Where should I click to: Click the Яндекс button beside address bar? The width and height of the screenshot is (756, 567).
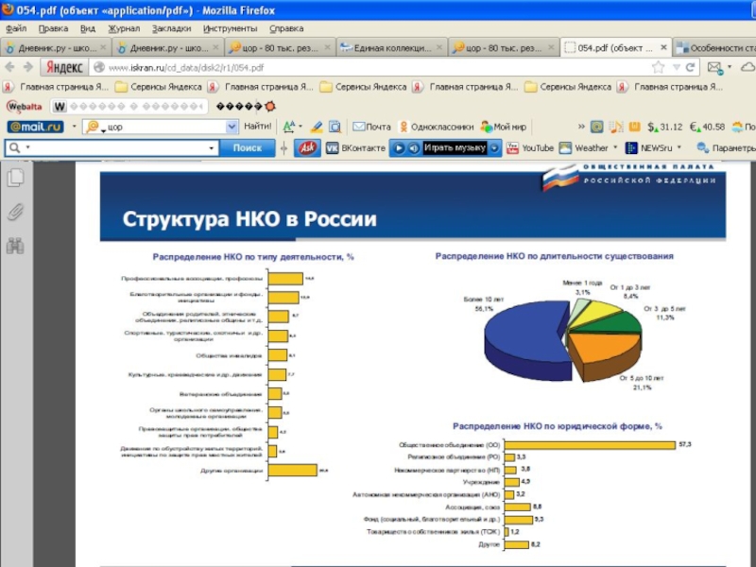64,67
